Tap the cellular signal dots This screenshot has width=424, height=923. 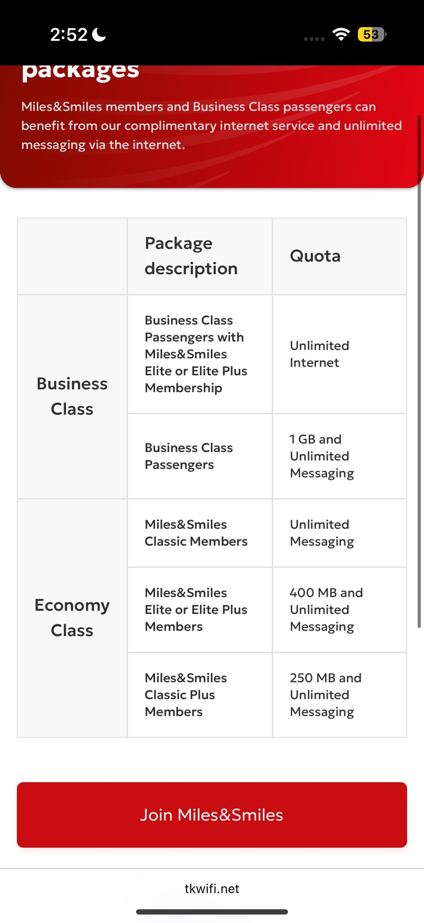click(314, 39)
